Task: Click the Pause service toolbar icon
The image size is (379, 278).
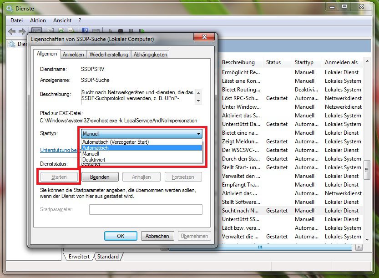Action: (131, 31)
